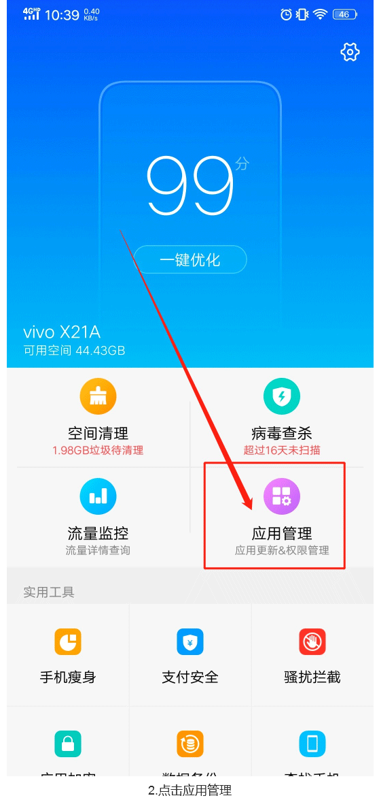Viewport: 379px width, 798px height.
Task: Tap the blue 流量监控 chart icon
Action: [x=98, y=496]
